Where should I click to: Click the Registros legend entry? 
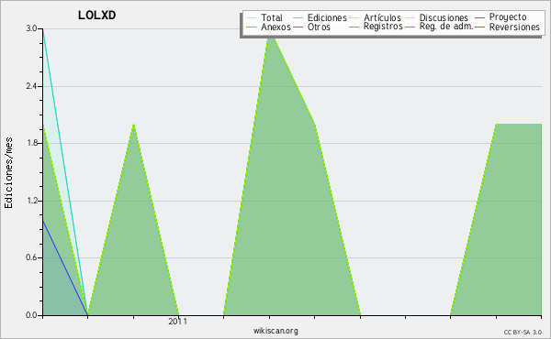pos(376,27)
